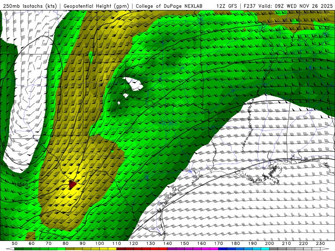
Task: Click the "12Z GFS" model run label
Action: pyautogui.click(x=227, y=6)
